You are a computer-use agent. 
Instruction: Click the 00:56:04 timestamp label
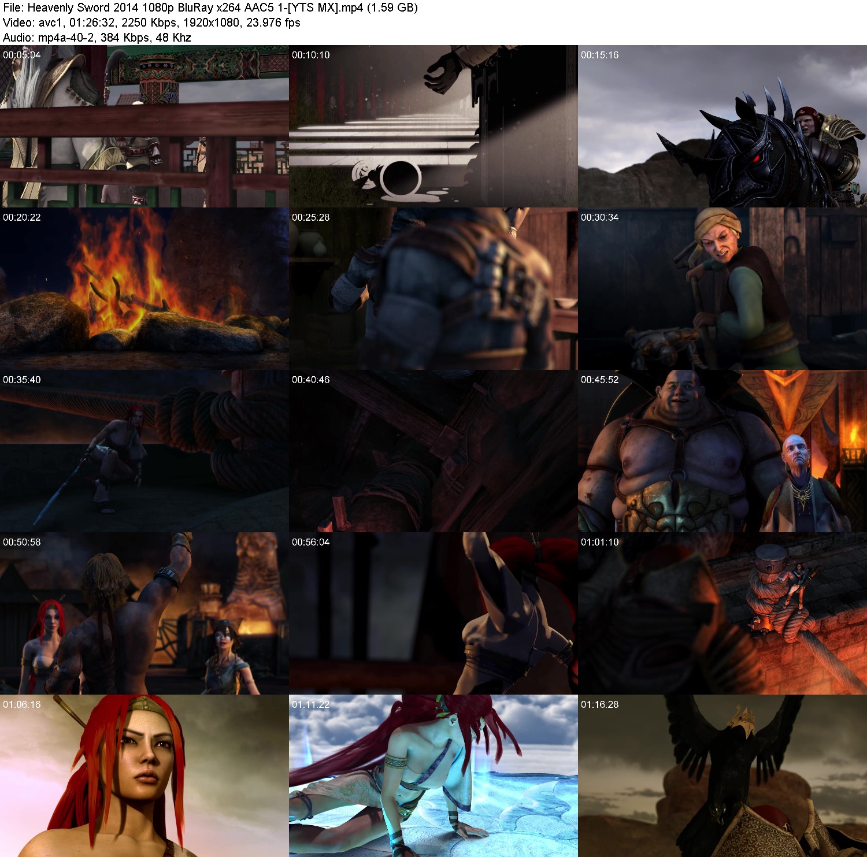pos(311,542)
